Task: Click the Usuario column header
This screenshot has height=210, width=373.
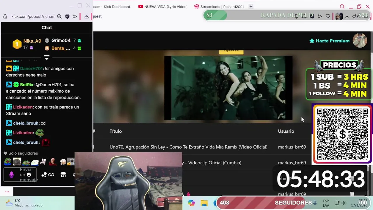Action: tap(286, 131)
